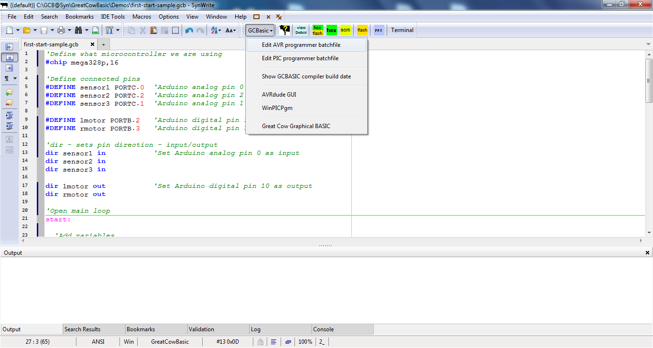Open the Macros menu
653x348 pixels.
[141, 16]
